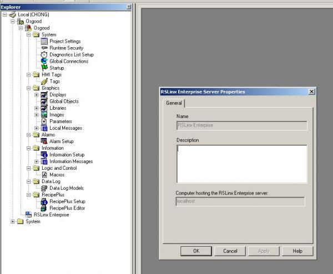
Task: Click Cancel in the properties dialog
Action: [230, 251]
